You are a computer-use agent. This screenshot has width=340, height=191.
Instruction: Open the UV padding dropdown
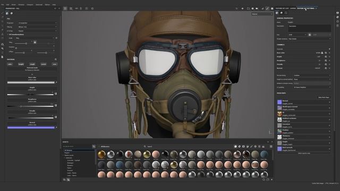[x=312, y=87]
